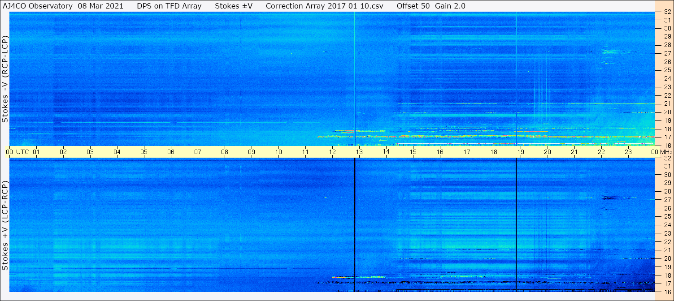Click the 00 UTC label on time axis
The height and width of the screenshot is (301, 674).
(17, 152)
